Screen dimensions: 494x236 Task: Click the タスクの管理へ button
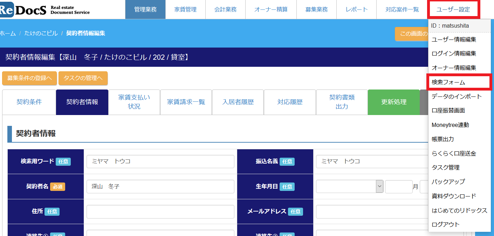point(83,78)
